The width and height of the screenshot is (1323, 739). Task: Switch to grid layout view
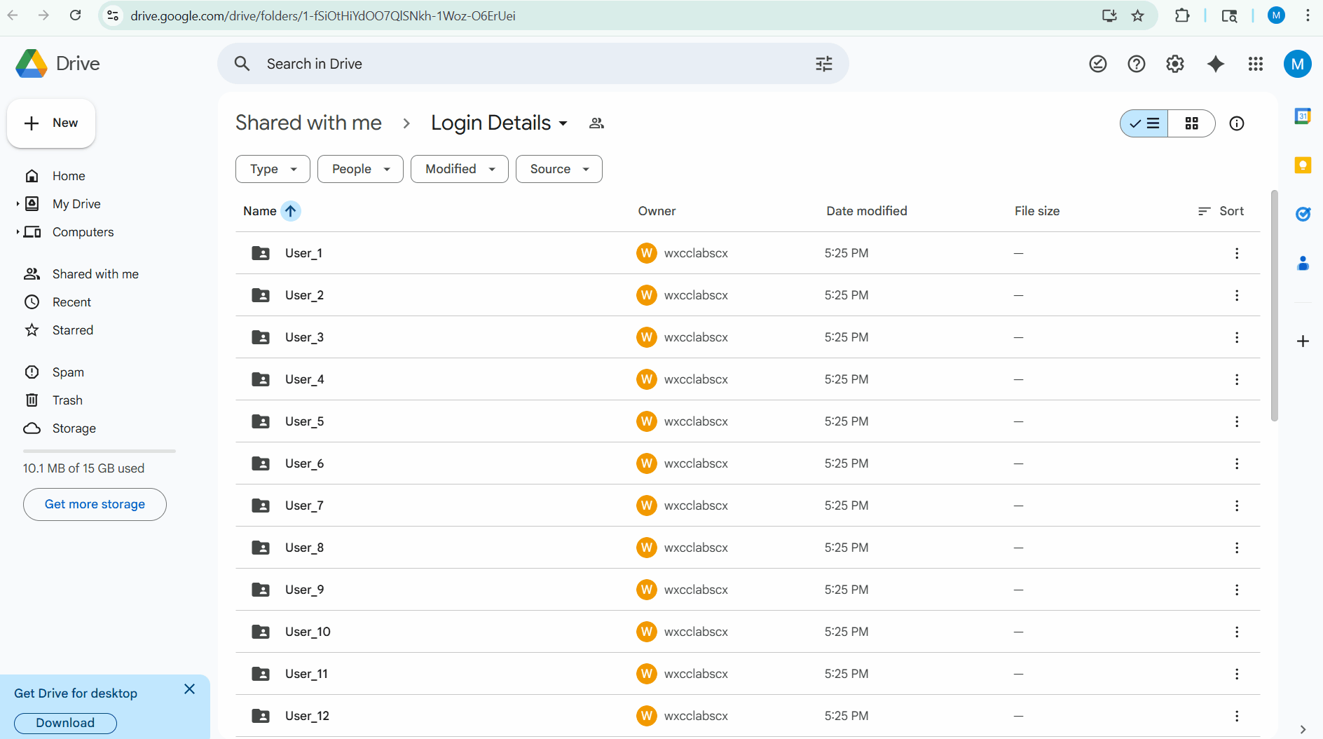(x=1191, y=123)
